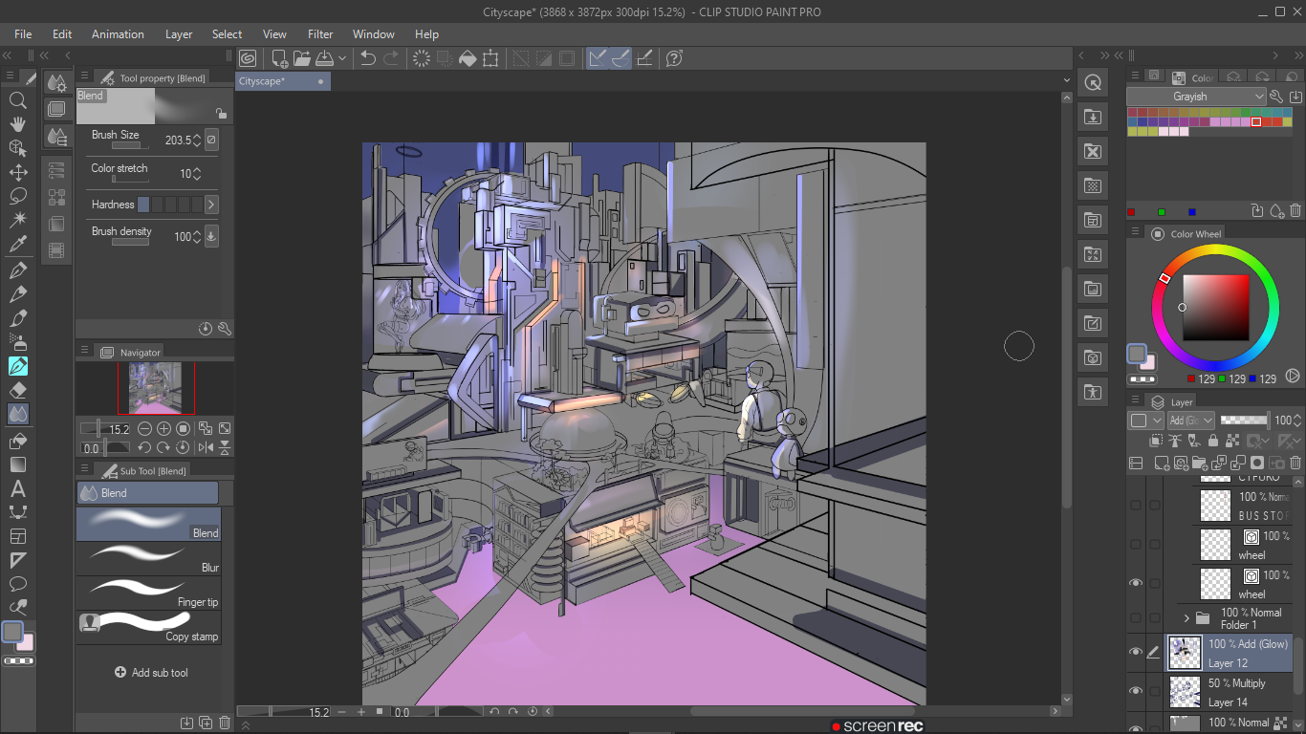This screenshot has width=1306, height=734.
Task: Click the Fill bucket icon in command bar
Action: pos(468,58)
